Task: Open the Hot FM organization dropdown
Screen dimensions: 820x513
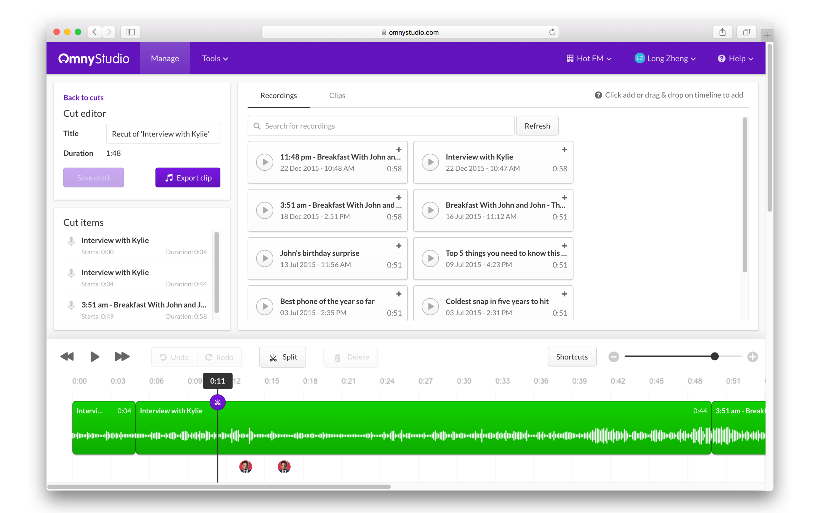Action: click(589, 59)
